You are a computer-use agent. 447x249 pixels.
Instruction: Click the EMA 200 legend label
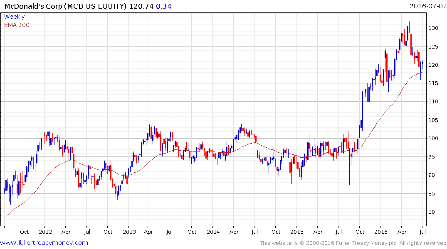point(17,25)
